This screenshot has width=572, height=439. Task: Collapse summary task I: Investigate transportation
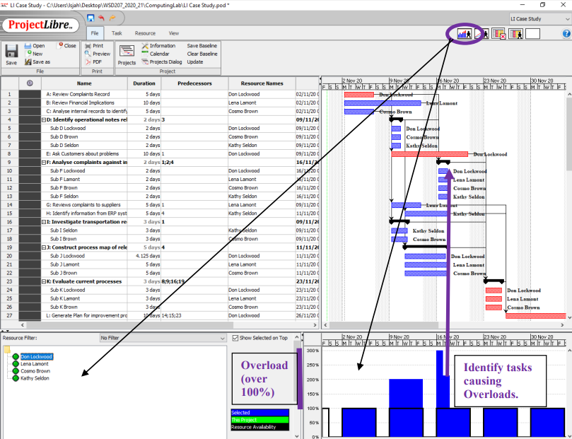click(x=44, y=222)
